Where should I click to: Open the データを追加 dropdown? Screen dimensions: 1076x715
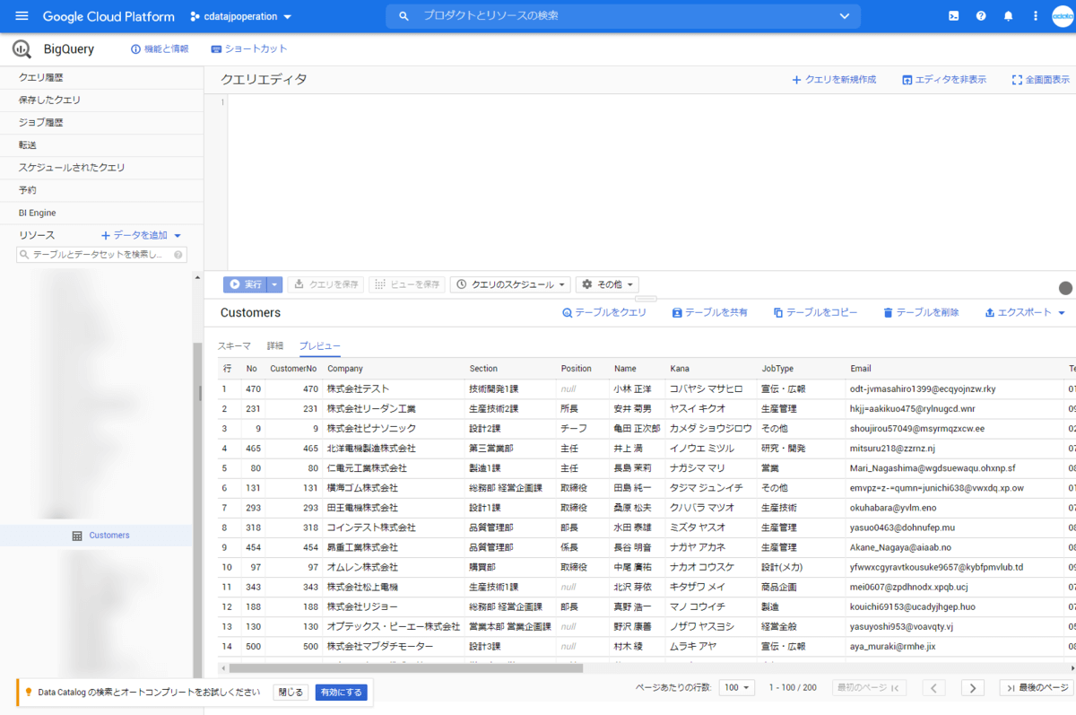point(142,235)
